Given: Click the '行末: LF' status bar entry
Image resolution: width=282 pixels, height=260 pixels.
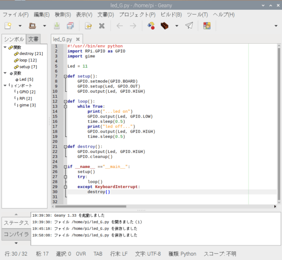Looking at the screenshot, I should coord(119,254).
